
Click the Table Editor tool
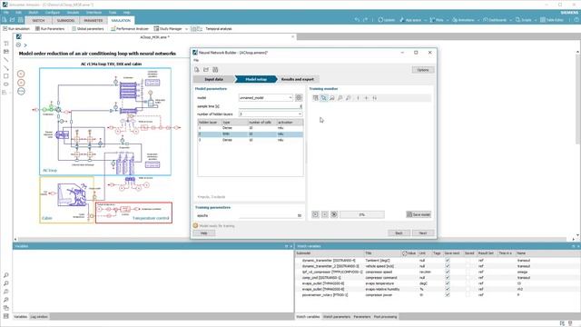pos(552,20)
